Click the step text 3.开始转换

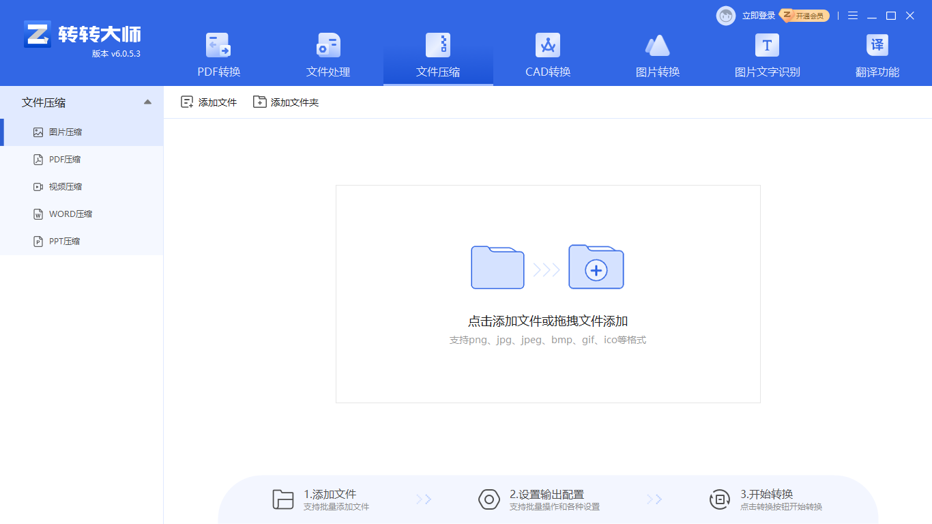tap(767, 494)
